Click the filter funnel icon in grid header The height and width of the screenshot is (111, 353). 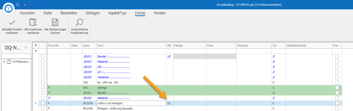pyautogui.click(x=36, y=45)
